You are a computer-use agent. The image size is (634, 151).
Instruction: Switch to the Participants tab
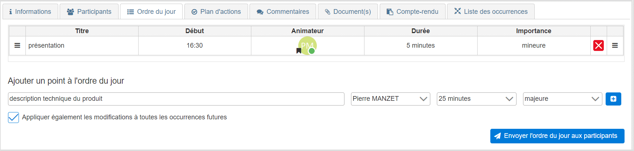89,12
